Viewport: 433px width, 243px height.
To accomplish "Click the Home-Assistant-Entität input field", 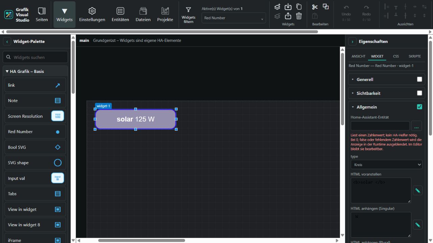I will click(380, 126).
